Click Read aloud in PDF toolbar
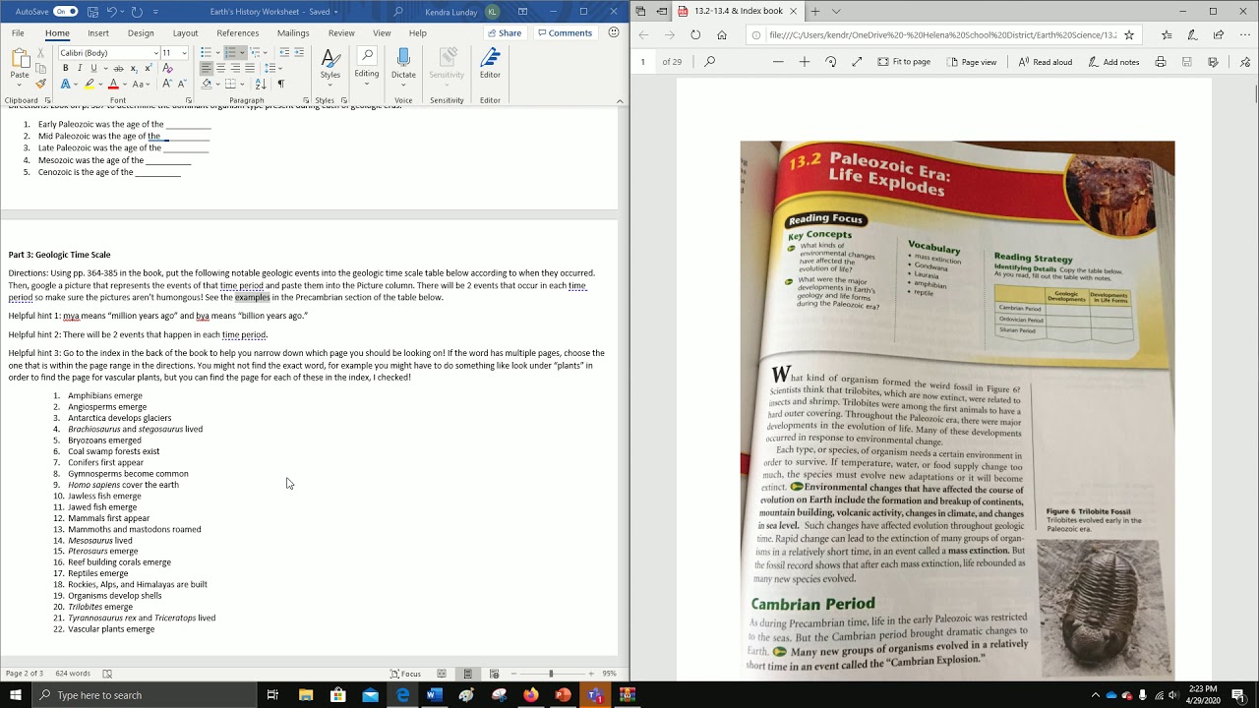The height and width of the screenshot is (708, 1259). click(x=1046, y=61)
